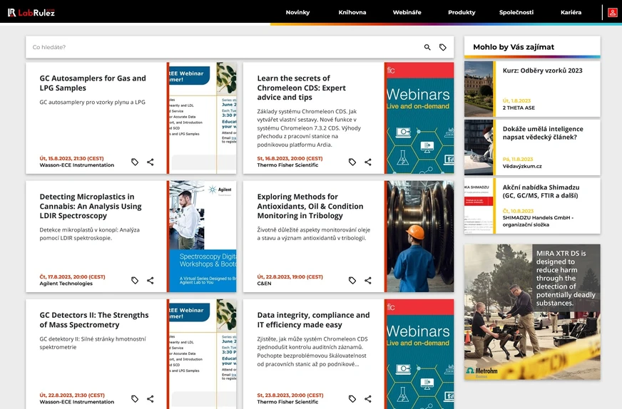Click 'Agilent Technologies' company name

point(66,284)
